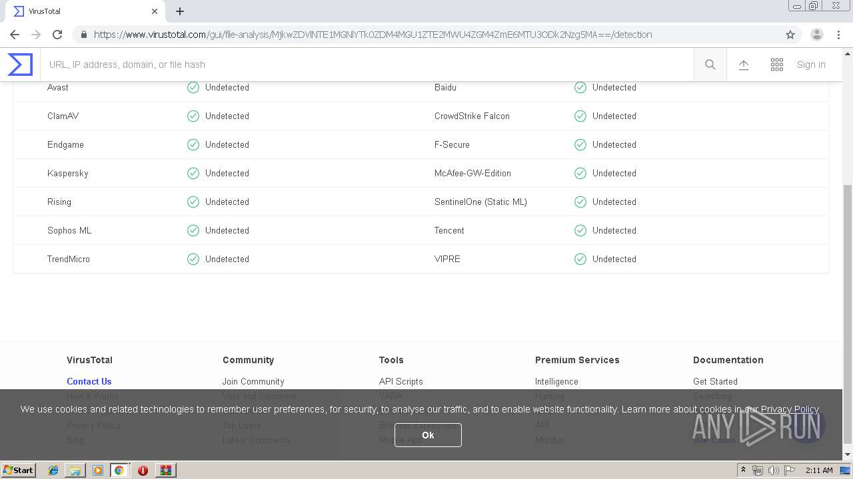Image resolution: width=853 pixels, height=479 pixels.
Task: Open the Chrome profile avatar icon
Action: coord(817,35)
